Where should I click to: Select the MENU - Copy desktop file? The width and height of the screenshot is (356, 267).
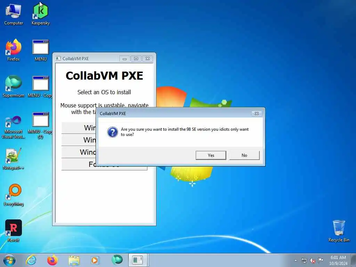point(41,86)
